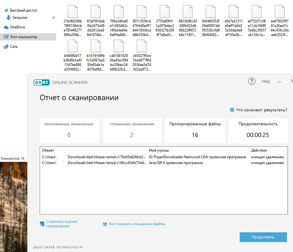This screenshot has width=293, height=252.
Task: Select Этот компьютер in Explorer sidebar
Action: point(28,37)
